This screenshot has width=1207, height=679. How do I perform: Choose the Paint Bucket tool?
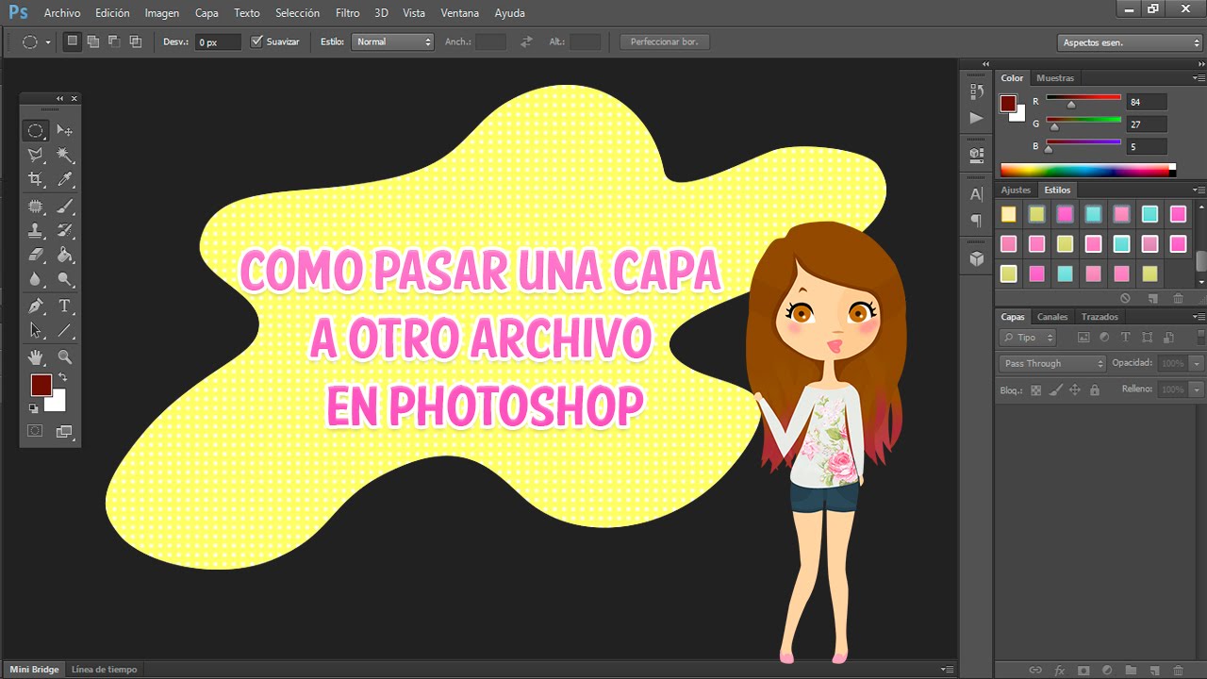65,255
